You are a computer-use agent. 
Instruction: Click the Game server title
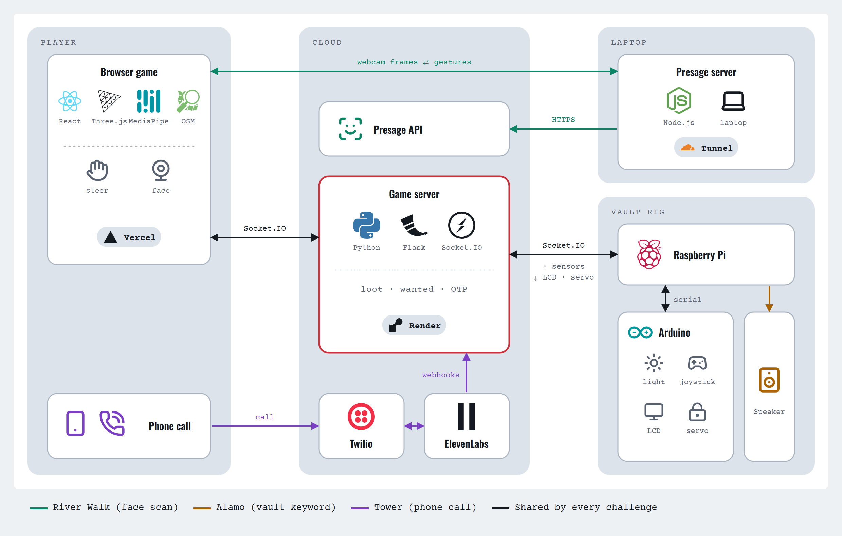414,194
